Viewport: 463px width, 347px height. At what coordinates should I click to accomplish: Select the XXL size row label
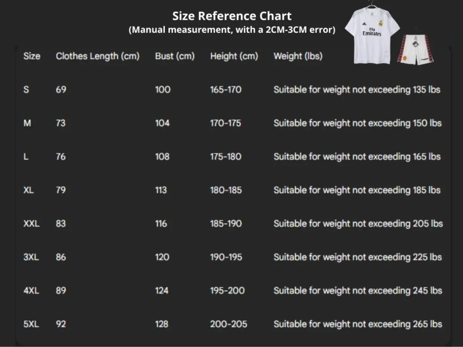point(31,224)
